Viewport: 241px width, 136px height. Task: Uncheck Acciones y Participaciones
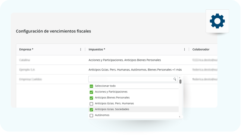91,92
